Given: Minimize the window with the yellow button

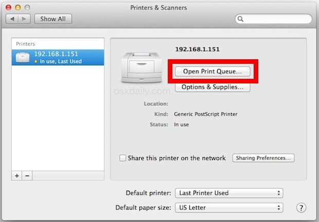Looking at the screenshot, I should [16, 7].
